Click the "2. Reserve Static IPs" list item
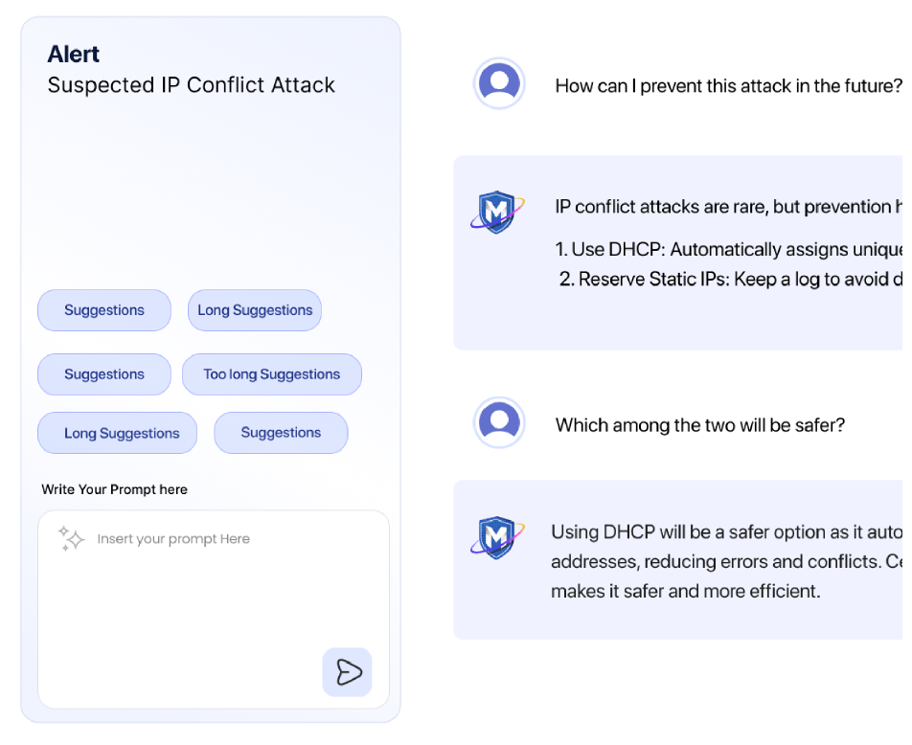 click(731, 280)
